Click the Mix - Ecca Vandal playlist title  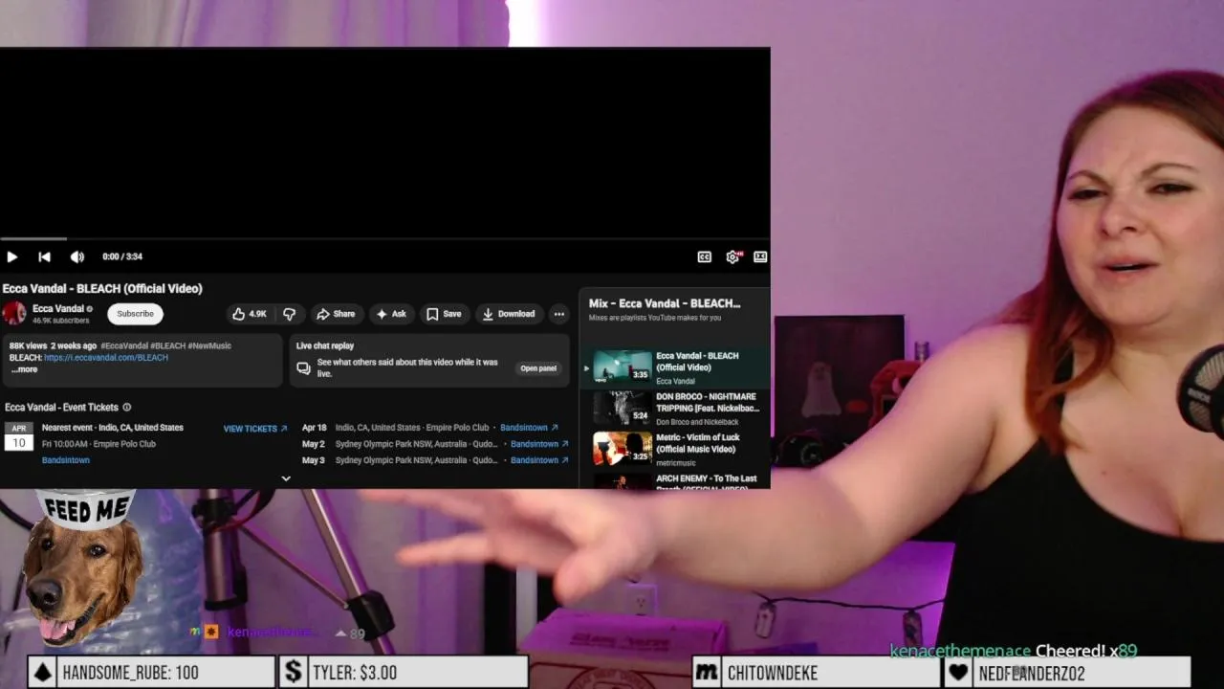coord(665,303)
